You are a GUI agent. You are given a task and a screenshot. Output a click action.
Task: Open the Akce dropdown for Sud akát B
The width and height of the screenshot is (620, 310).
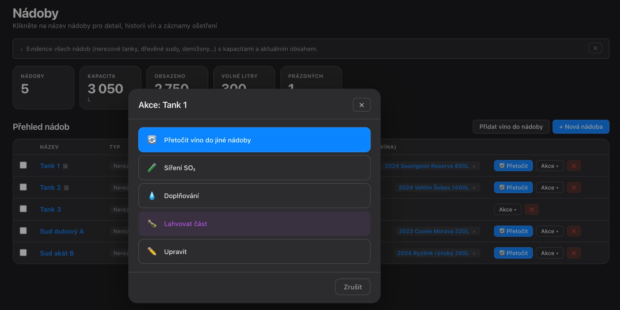[550, 253]
